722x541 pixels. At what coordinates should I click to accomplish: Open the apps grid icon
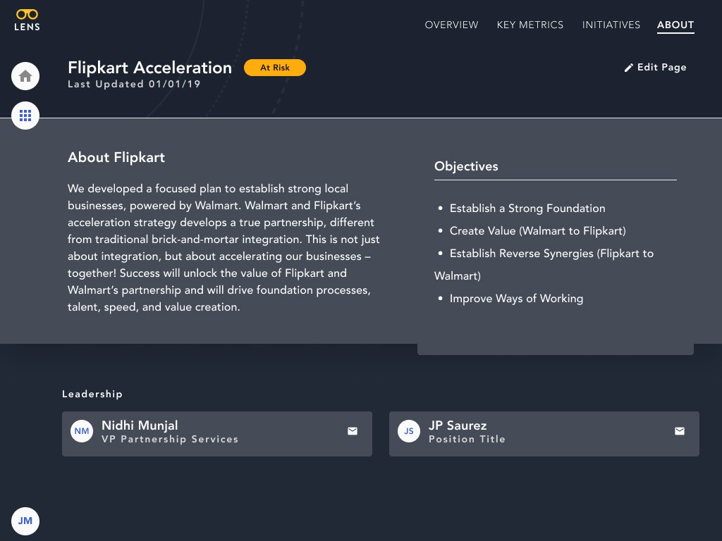pos(25,116)
